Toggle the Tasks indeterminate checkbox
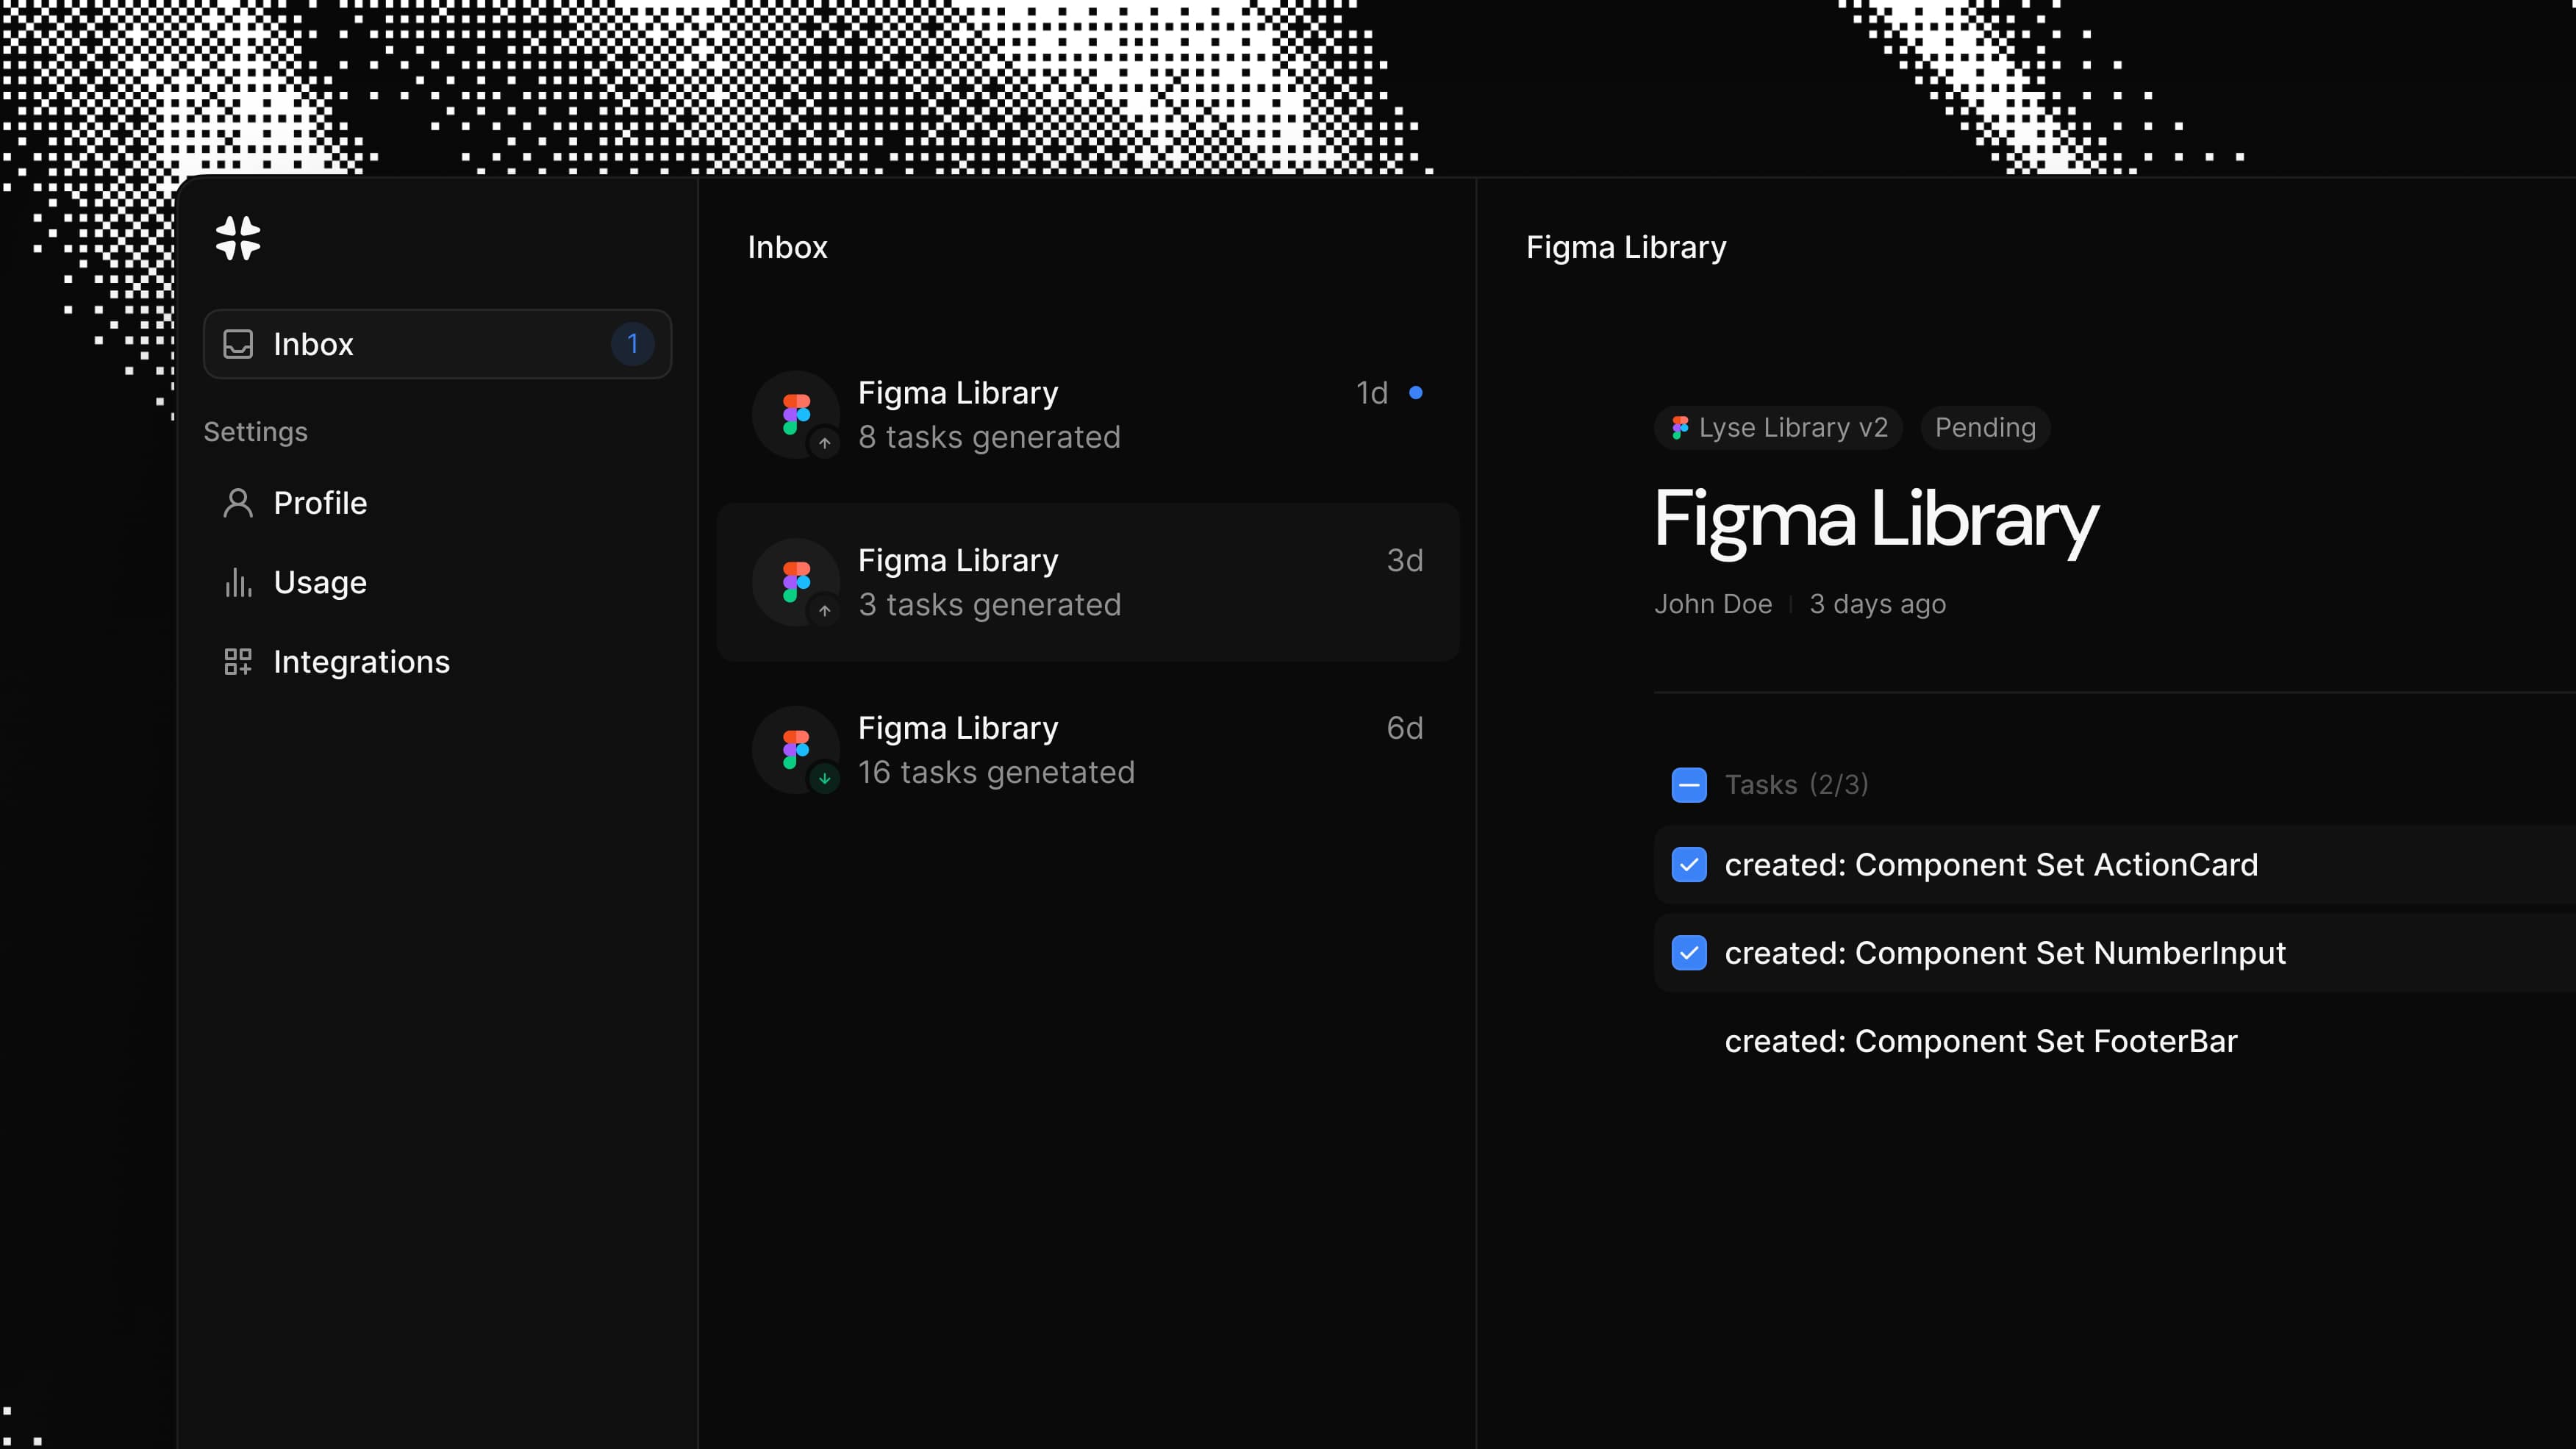2576x1449 pixels. [1689, 785]
